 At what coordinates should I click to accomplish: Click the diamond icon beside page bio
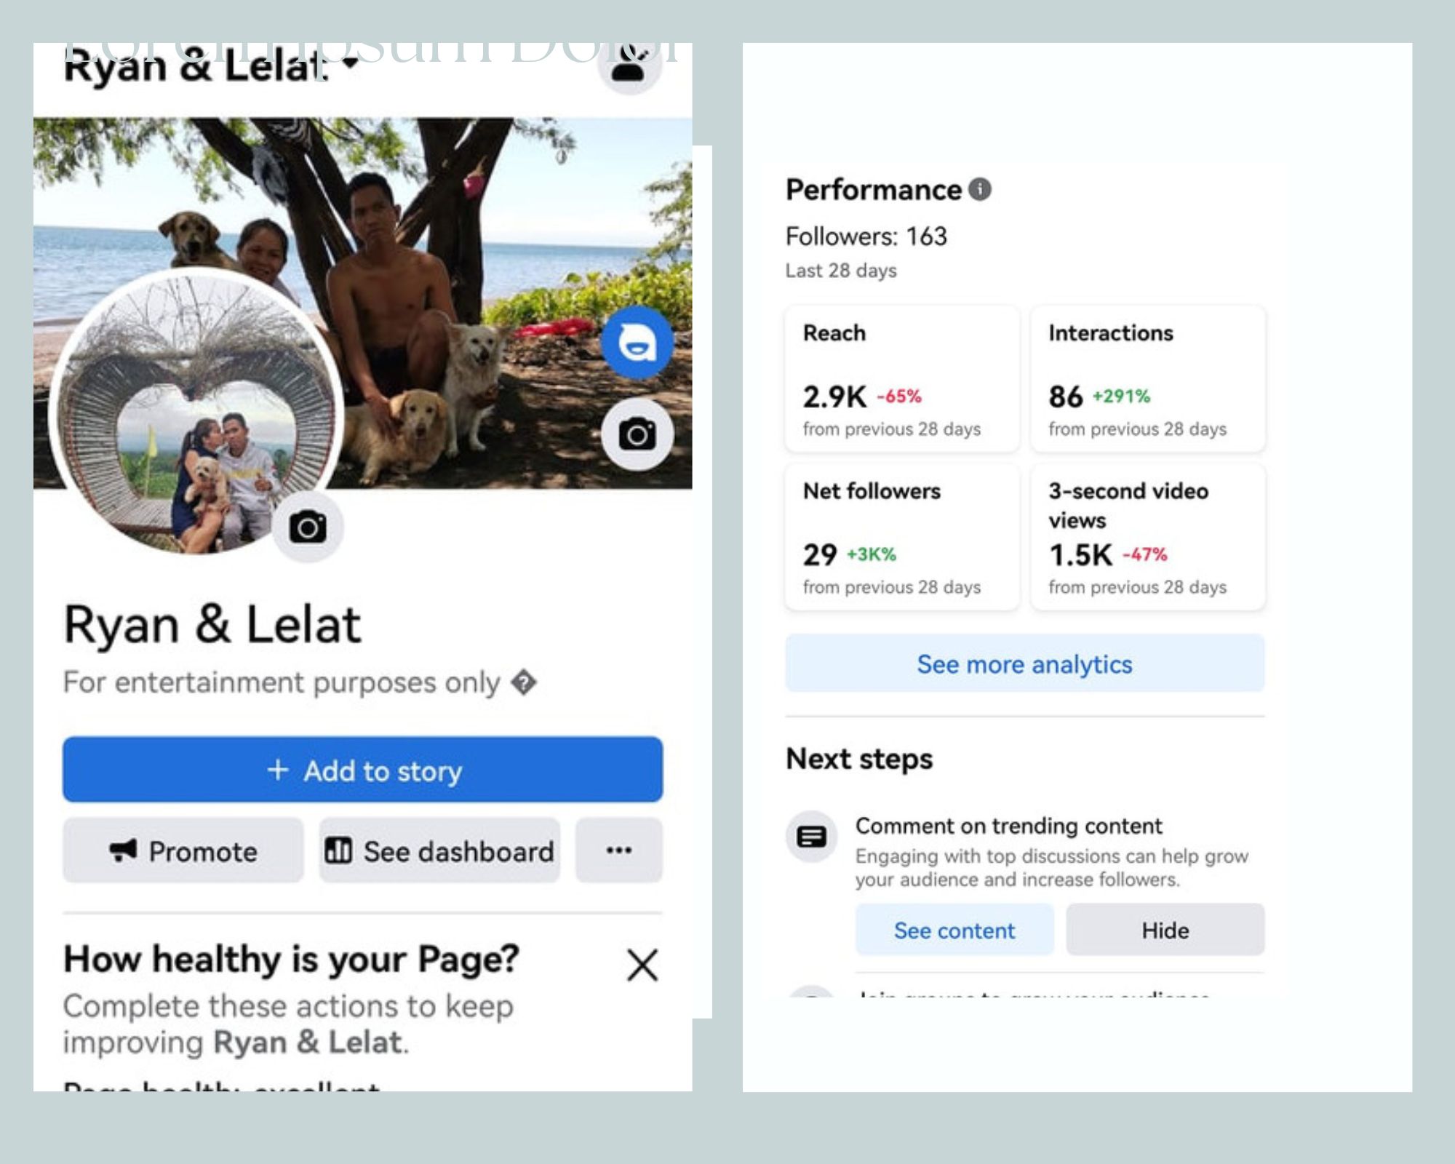coord(524,682)
